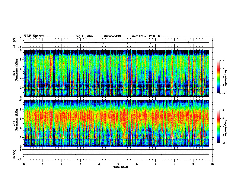Click the ch.1 voltage waveform trace

116,43
